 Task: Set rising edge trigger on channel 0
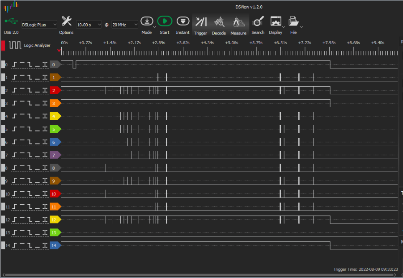coord(14,64)
